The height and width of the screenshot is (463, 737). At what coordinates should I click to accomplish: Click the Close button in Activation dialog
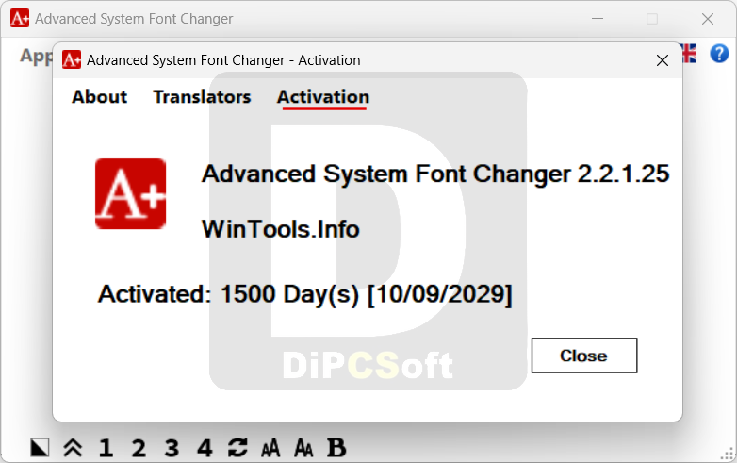click(x=584, y=356)
